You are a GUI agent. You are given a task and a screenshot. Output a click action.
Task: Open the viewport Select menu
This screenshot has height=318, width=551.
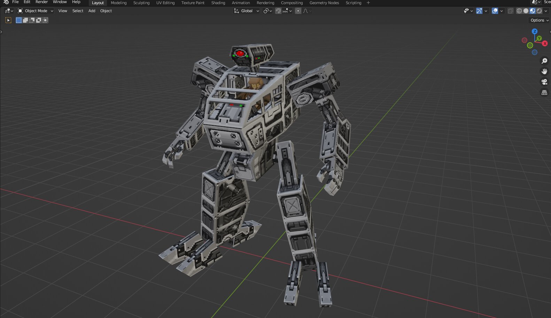(x=78, y=11)
